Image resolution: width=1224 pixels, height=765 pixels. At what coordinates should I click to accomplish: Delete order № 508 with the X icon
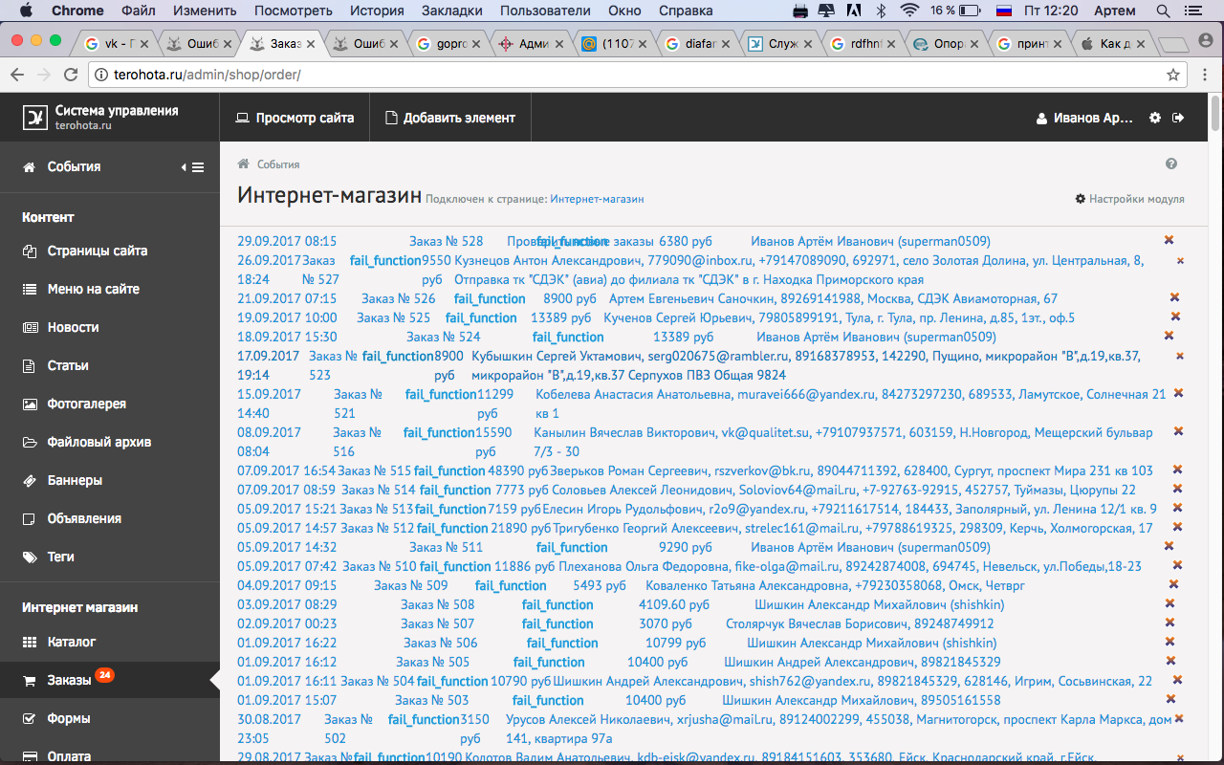tap(1169, 603)
